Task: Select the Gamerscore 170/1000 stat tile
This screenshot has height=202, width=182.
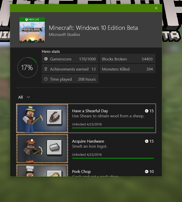Action: tap(70, 59)
